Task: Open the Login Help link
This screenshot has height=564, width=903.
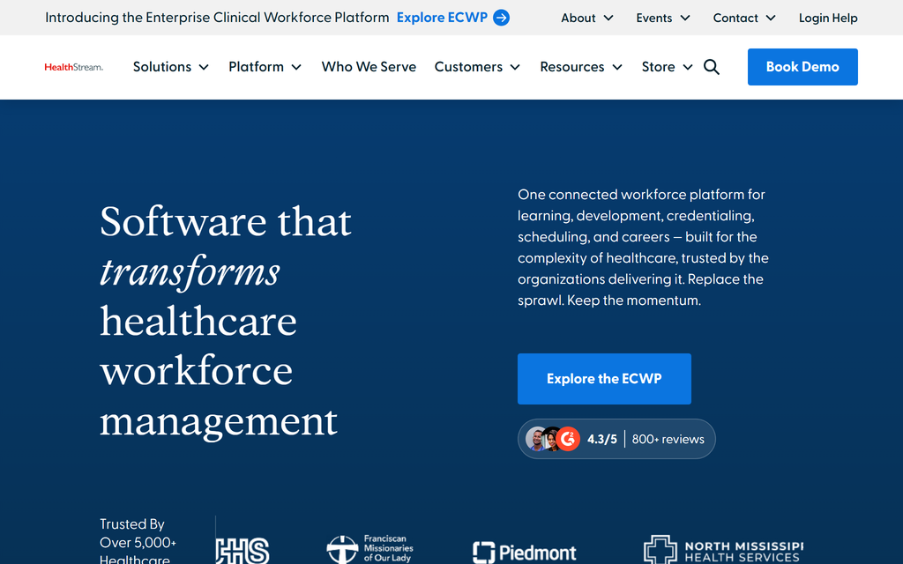Action: pos(828,18)
